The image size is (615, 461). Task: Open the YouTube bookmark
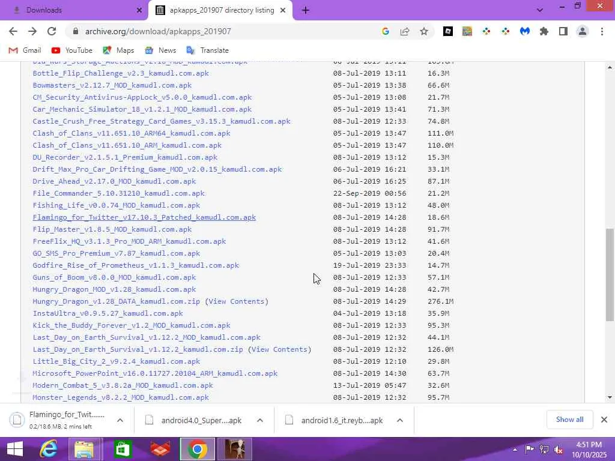tap(72, 50)
